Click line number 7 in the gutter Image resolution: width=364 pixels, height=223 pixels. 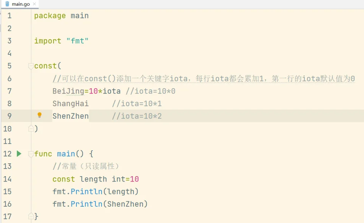point(10,91)
